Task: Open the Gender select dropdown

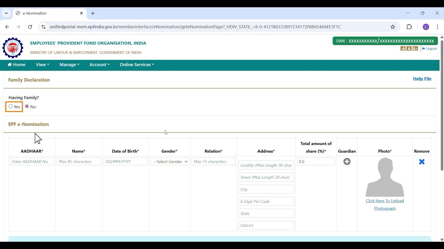Action: tap(170, 162)
